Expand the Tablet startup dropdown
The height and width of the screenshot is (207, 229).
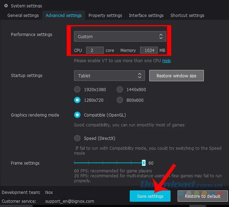pos(110,76)
